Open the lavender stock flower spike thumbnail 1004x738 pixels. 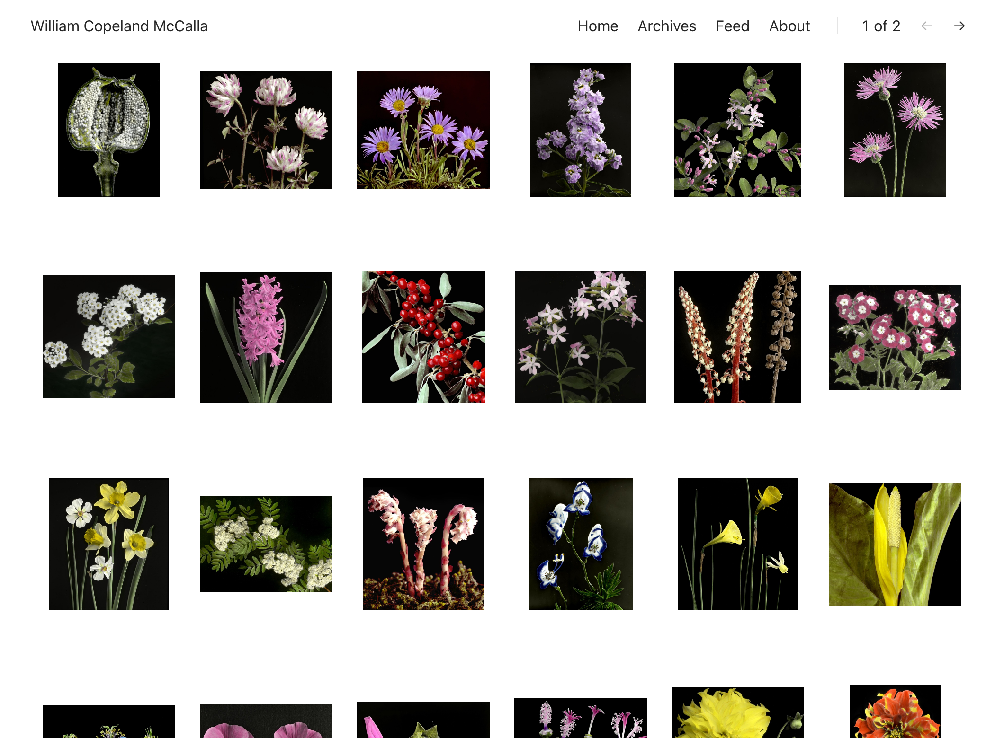point(581,130)
